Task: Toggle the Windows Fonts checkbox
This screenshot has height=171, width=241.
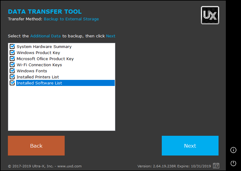Action: (x=12, y=71)
